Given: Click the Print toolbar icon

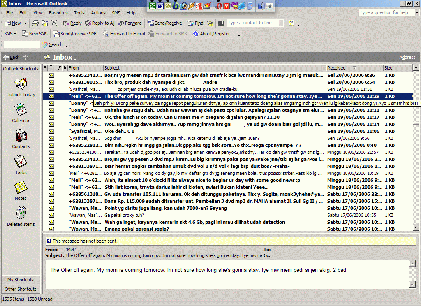Looking at the screenshot, I should (35, 23).
